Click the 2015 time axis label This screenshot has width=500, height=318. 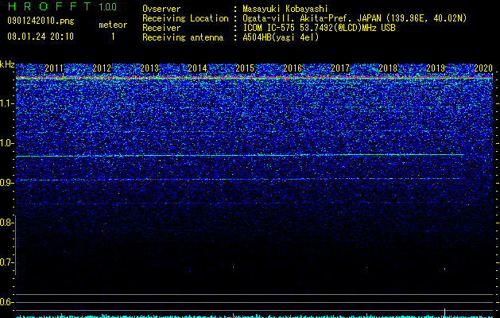click(245, 68)
